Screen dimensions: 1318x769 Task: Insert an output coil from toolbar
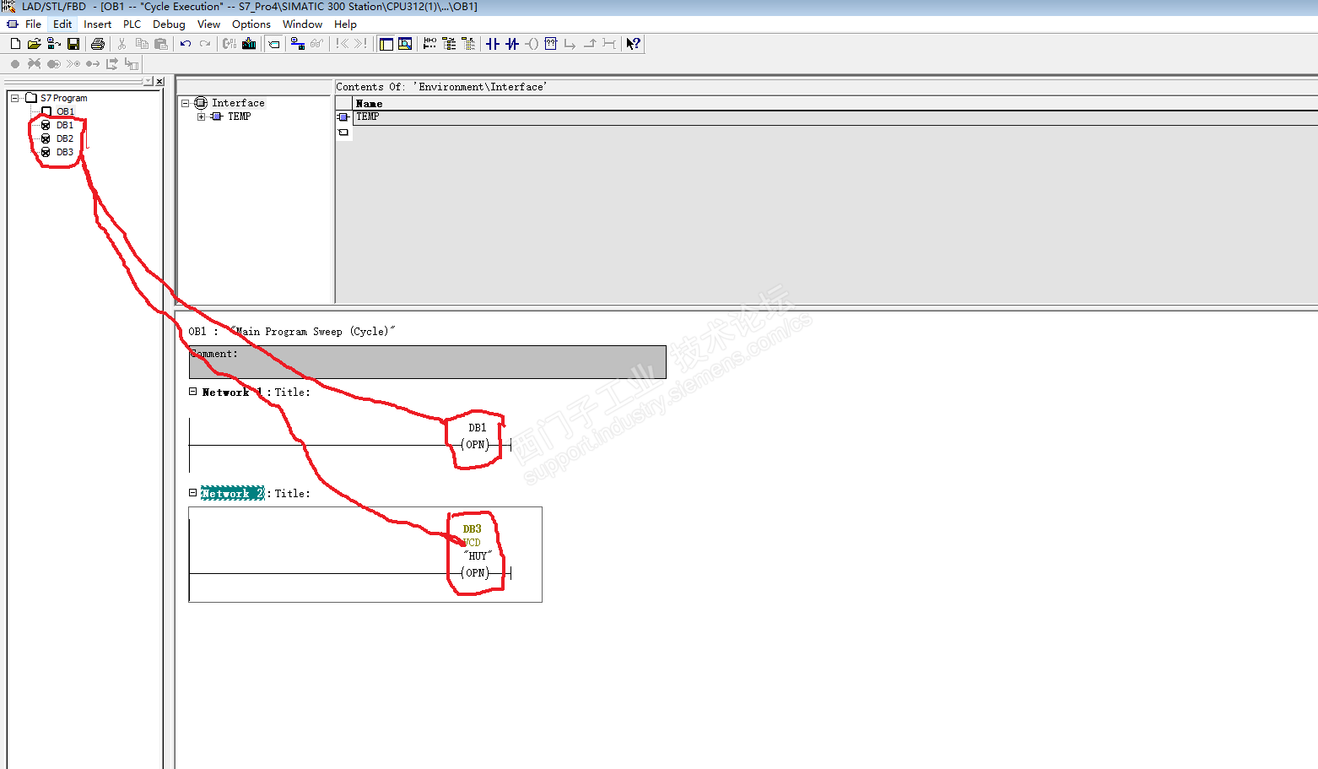[x=532, y=44]
